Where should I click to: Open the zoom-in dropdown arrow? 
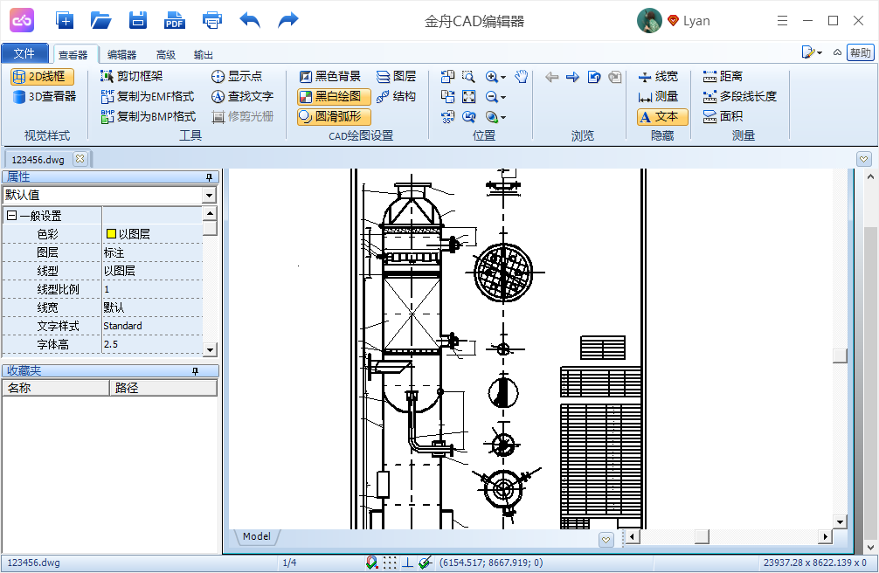(504, 78)
